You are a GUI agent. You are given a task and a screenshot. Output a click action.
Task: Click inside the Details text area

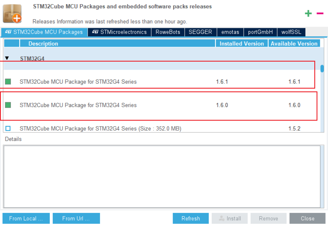point(162,177)
